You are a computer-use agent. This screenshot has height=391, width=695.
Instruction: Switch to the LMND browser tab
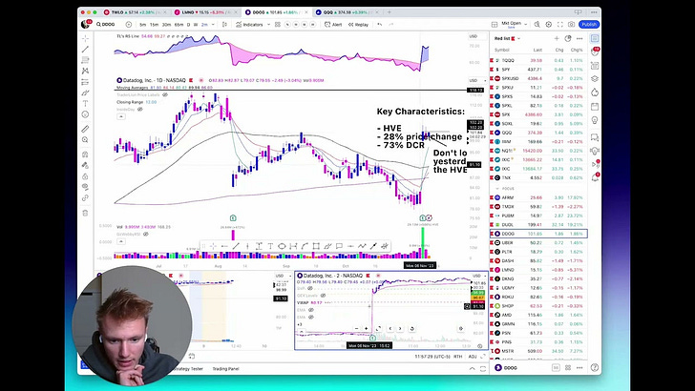coord(206,12)
